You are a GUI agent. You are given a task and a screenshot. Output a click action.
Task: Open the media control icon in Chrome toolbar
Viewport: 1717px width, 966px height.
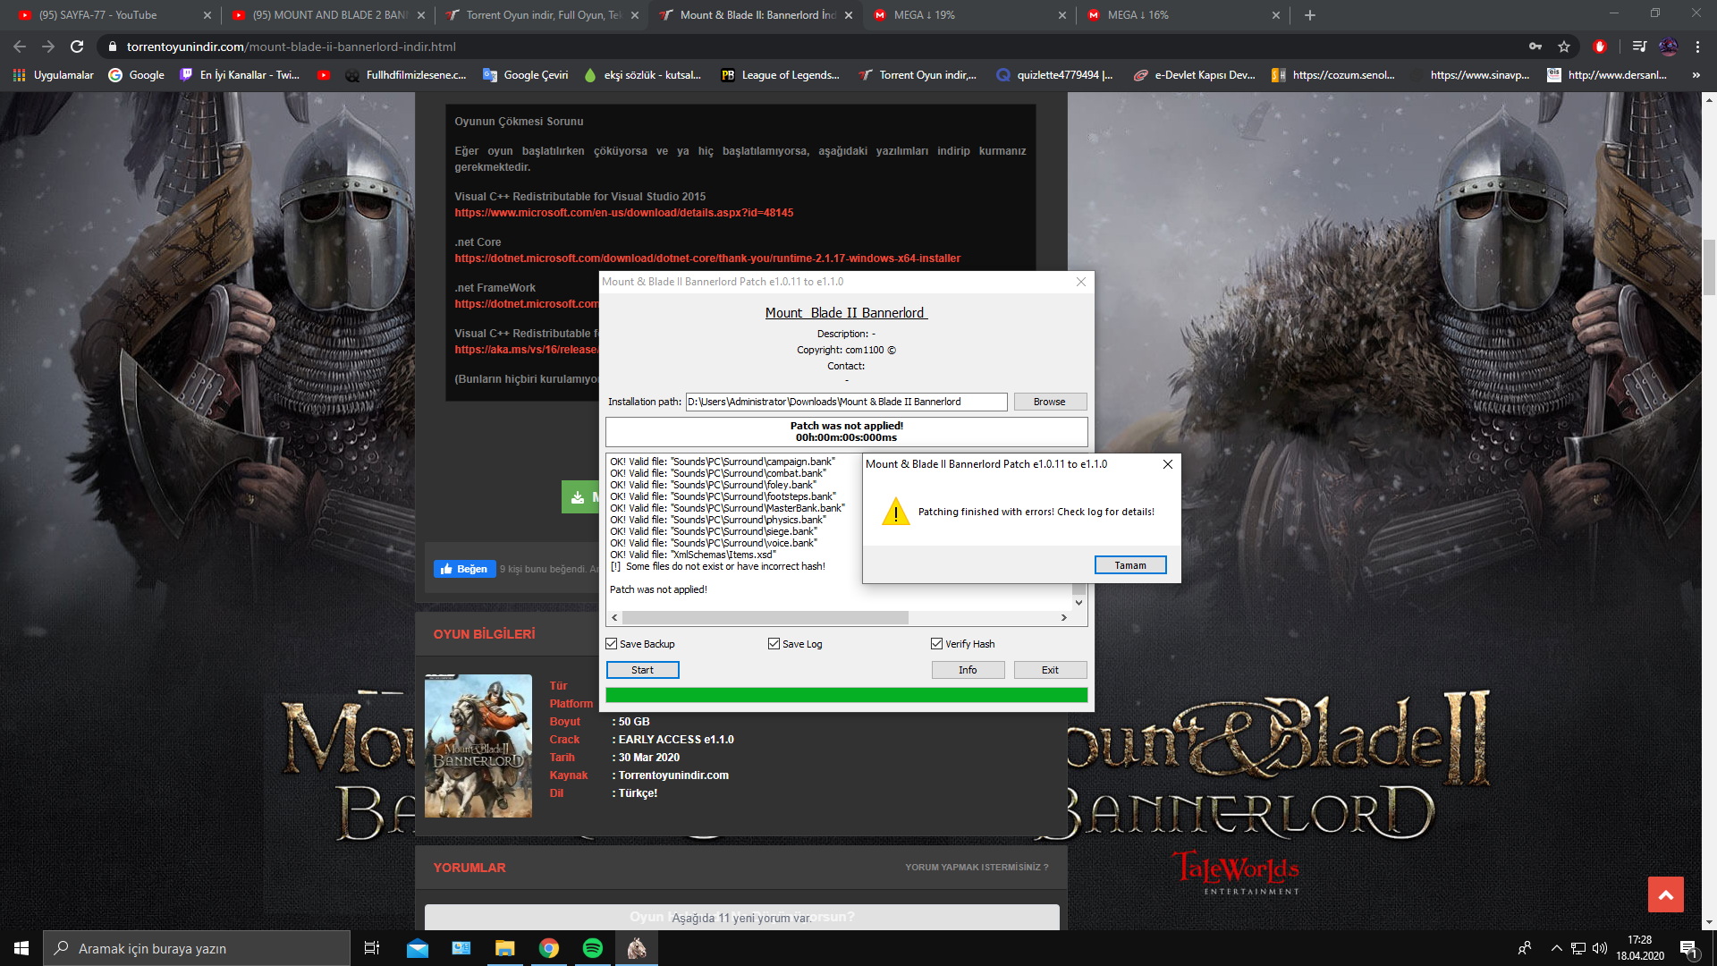pos(1639,47)
